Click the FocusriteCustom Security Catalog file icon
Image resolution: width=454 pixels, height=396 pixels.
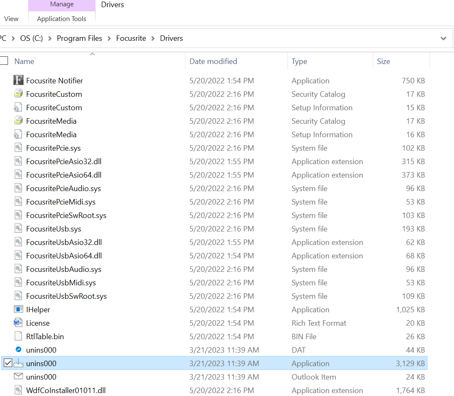tap(18, 93)
